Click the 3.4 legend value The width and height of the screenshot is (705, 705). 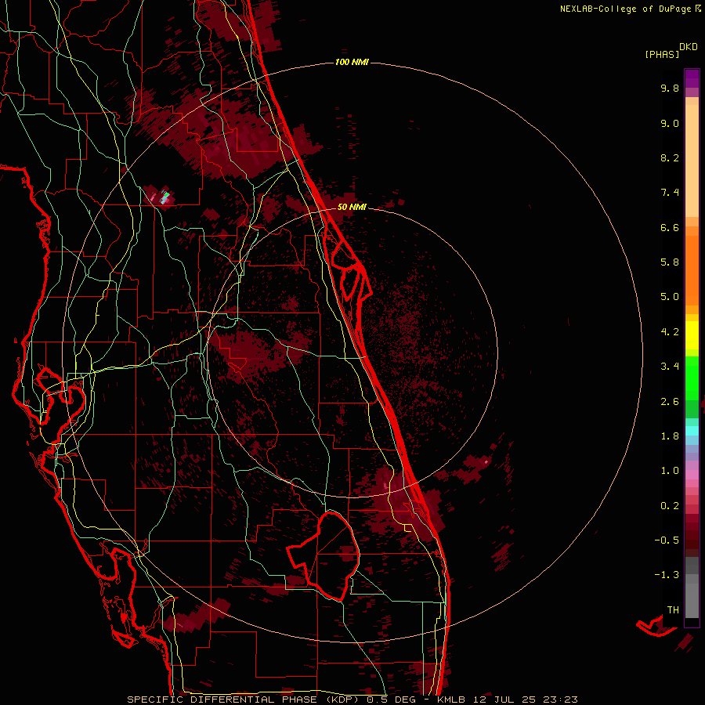(670, 367)
